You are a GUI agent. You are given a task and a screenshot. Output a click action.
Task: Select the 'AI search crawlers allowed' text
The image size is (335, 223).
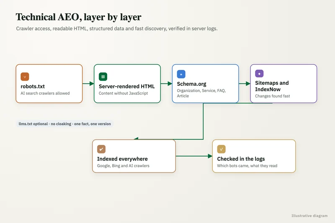[x=45, y=93]
